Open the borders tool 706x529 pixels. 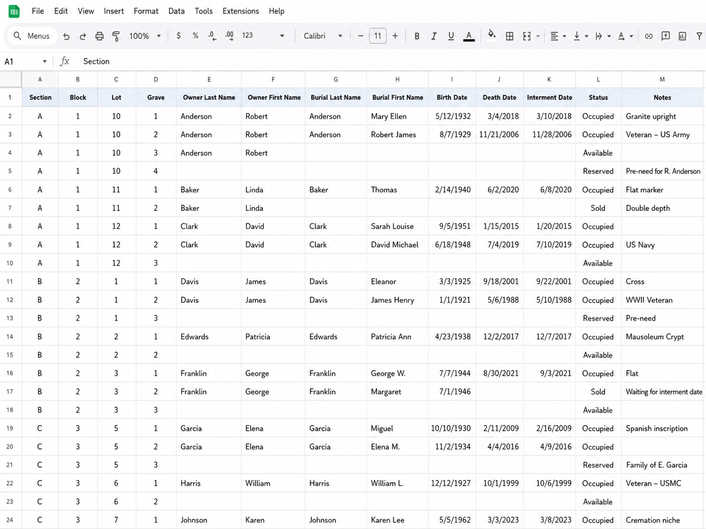pyautogui.click(x=510, y=36)
